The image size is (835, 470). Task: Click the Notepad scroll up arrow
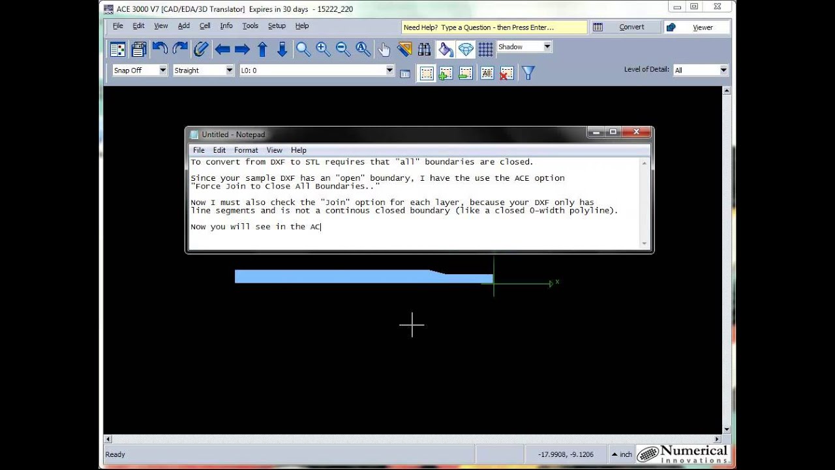pos(645,163)
